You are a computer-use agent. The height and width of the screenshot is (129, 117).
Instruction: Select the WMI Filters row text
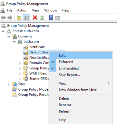[38, 73]
